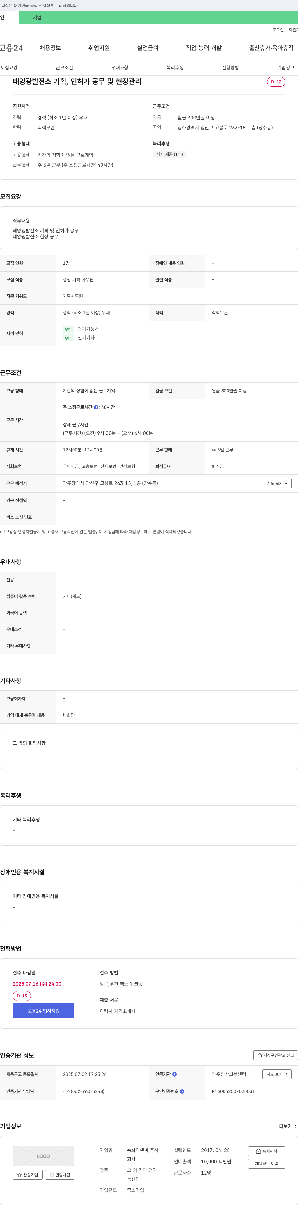Click the siren icon in 거짓구인광고 신고
The image size is (298, 1205).
coord(260,1055)
